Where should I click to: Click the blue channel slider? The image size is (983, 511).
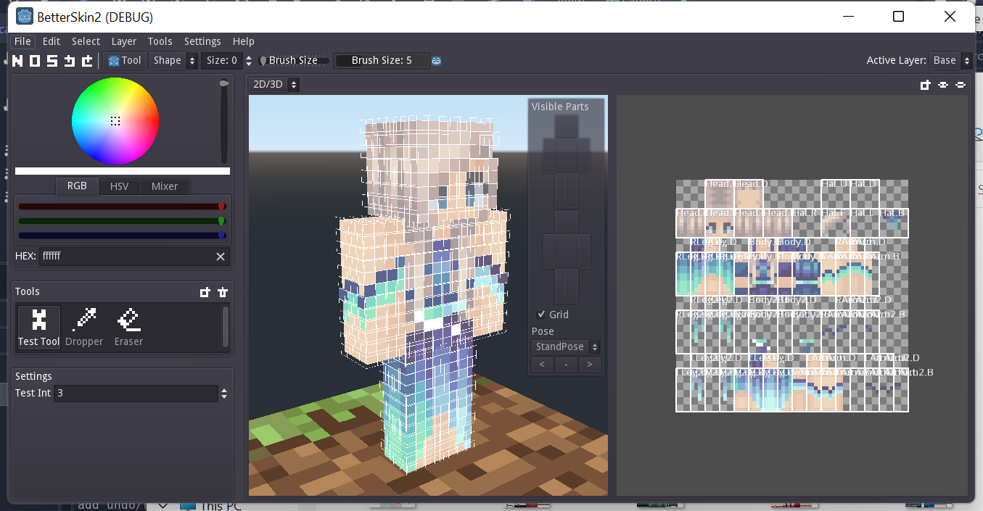123,235
